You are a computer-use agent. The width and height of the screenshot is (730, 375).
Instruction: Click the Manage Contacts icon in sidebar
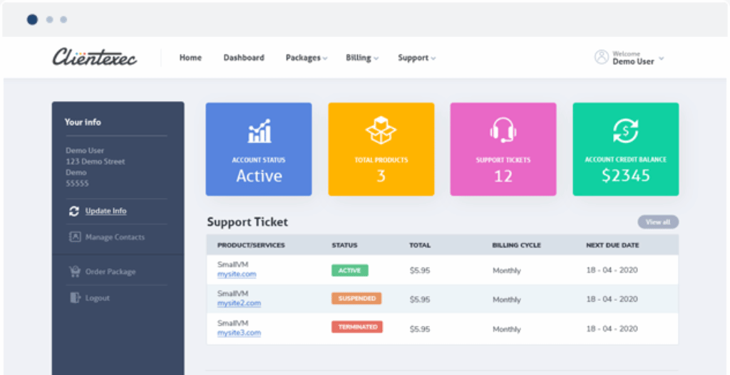74,237
